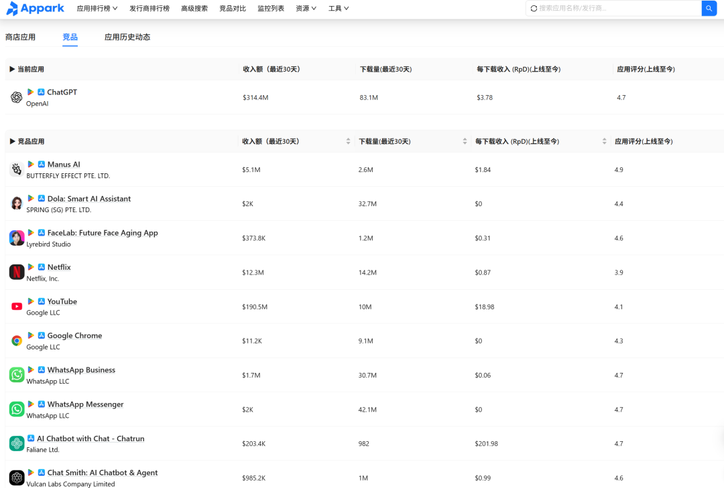Click Google Play icon next to Dola
Viewport: 724px width, 488px height.
pos(31,198)
